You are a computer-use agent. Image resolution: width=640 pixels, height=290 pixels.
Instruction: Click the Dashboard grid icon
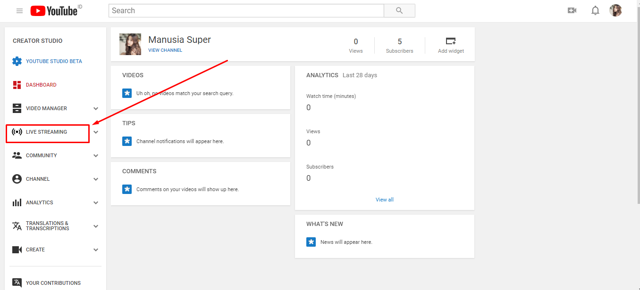pyautogui.click(x=17, y=85)
